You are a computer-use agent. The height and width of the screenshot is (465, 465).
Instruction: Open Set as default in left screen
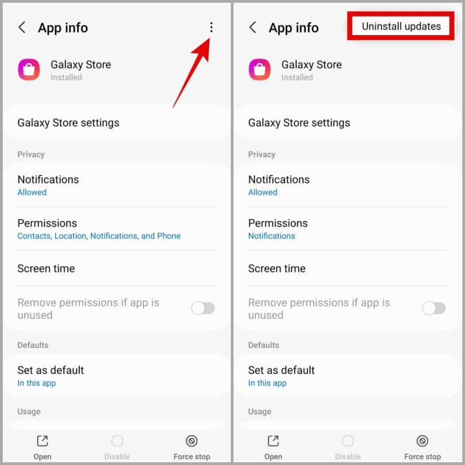(x=116, y=376)
